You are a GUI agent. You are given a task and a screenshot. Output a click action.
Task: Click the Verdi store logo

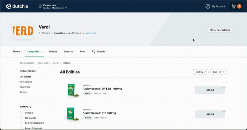point(23,31)
